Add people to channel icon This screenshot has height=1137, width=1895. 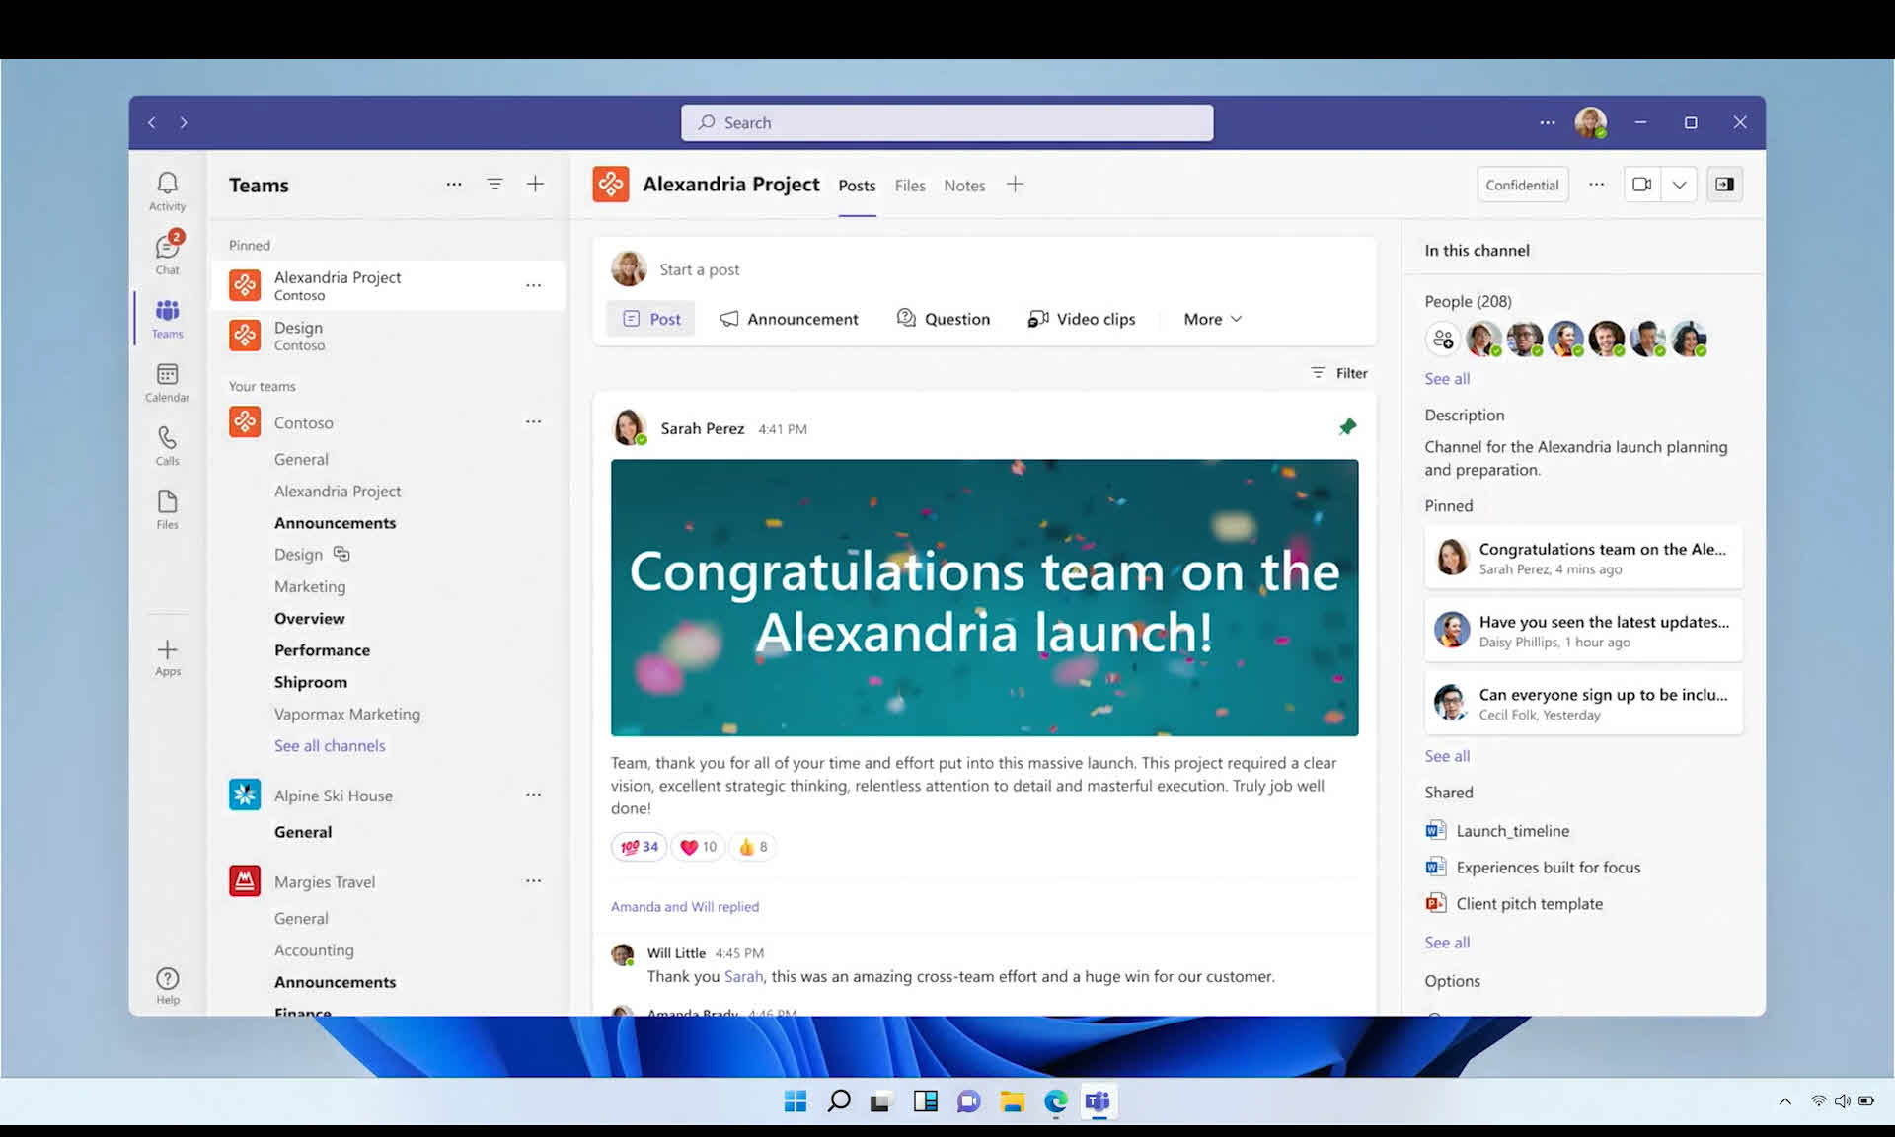coord(1443,339)
